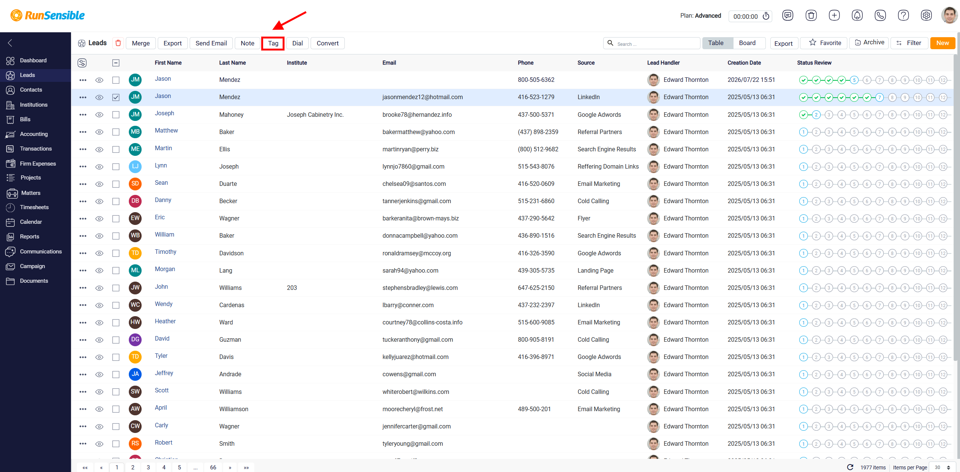960x472 pixels.
Task: Select status step 5 for Joseph Mahoney
Action: point(854,115)
